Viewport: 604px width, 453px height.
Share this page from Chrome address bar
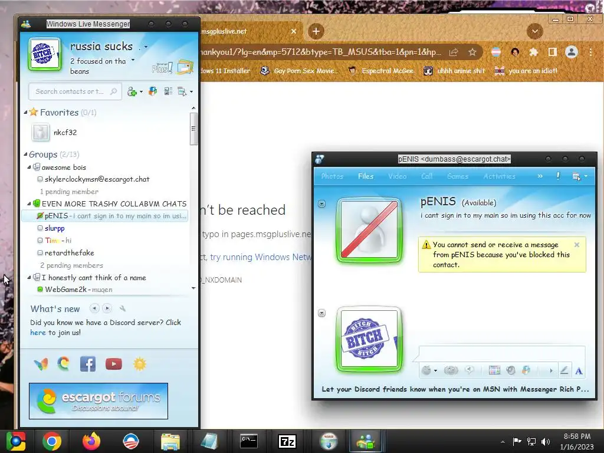click(454, 52)
